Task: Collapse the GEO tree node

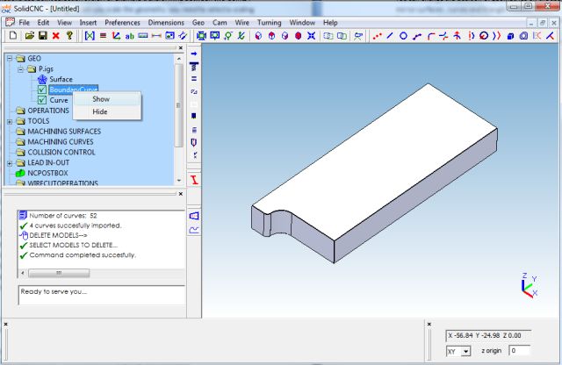Action: coord(9,58)
